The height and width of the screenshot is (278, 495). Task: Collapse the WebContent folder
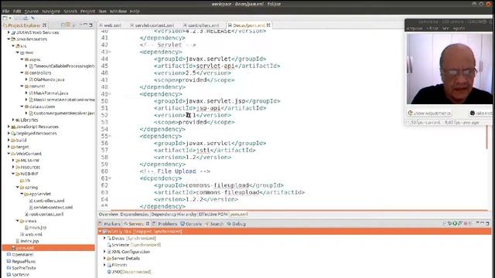[x=9, y=154]
